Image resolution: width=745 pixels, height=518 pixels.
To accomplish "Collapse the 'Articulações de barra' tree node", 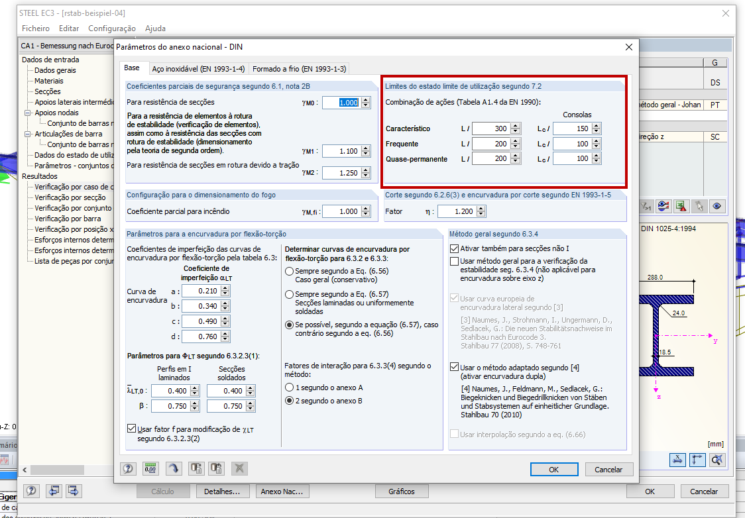I will pos(28,134).
